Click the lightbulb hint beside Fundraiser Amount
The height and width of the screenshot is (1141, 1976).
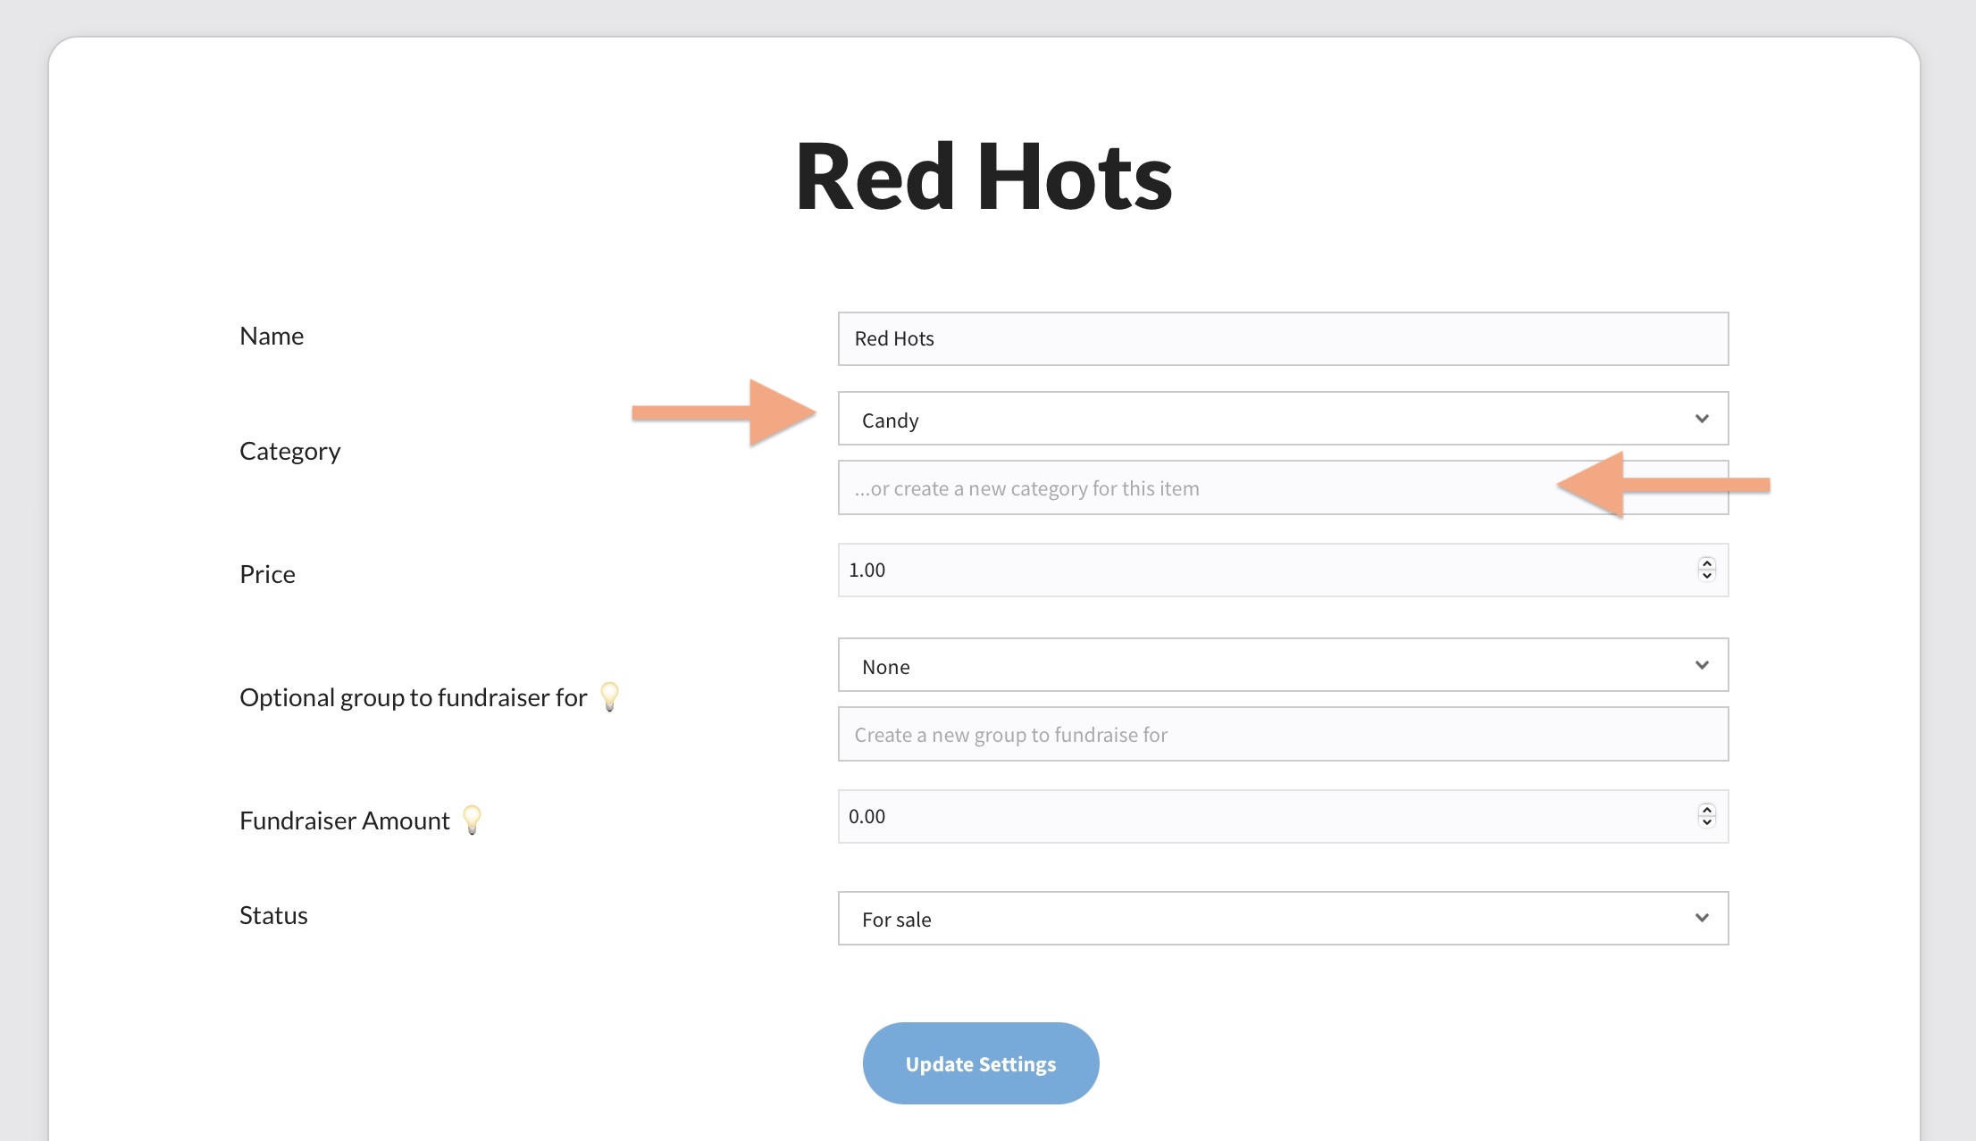pos(472,819)
